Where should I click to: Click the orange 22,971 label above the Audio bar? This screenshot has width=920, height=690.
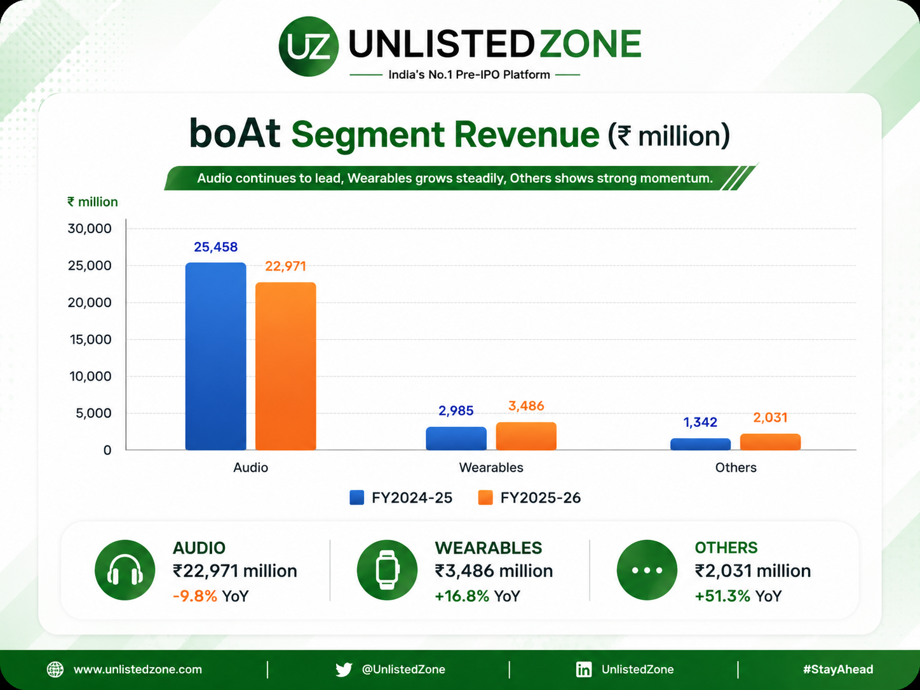[285, 266]
